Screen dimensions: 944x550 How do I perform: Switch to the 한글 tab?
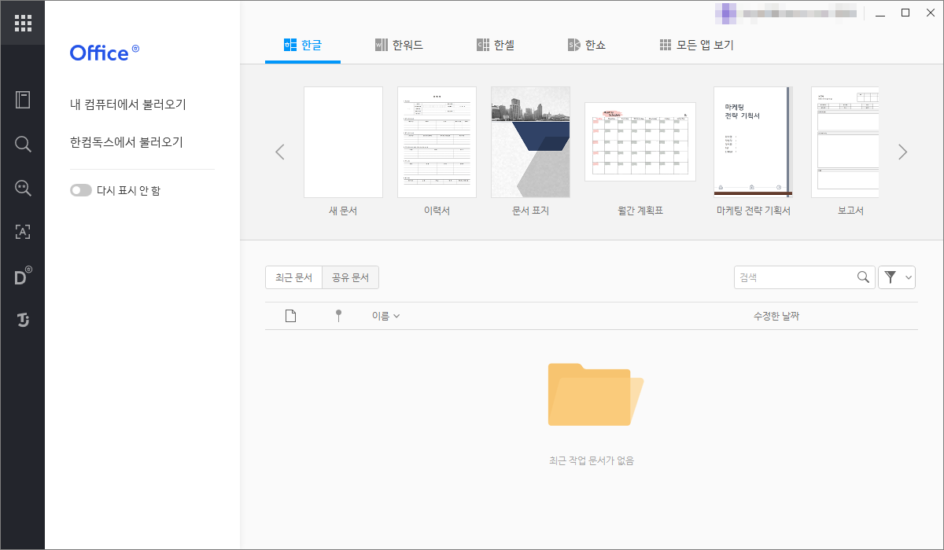[303, 45]
